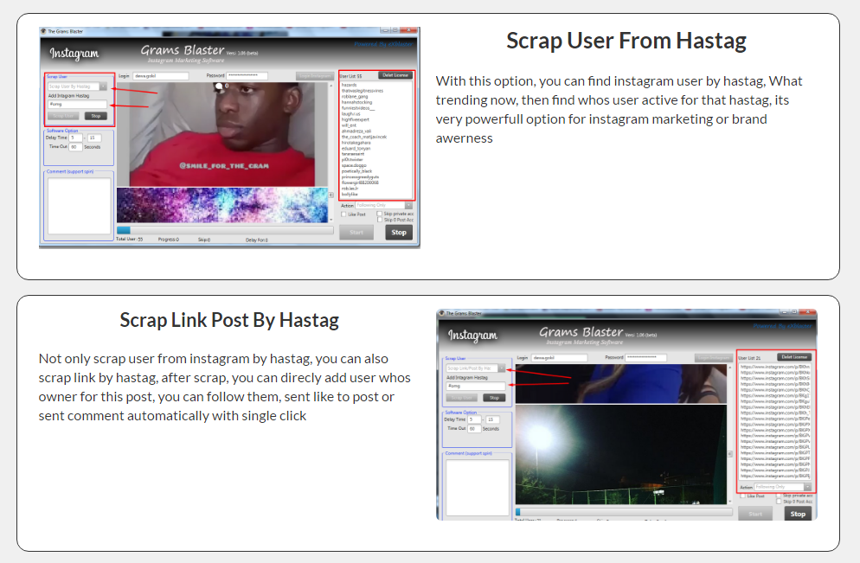Click the #omg hashtag field in Scrap User screenshot
Screen dimensions: 860x563
pyautogui.click(x=77, y=104)
